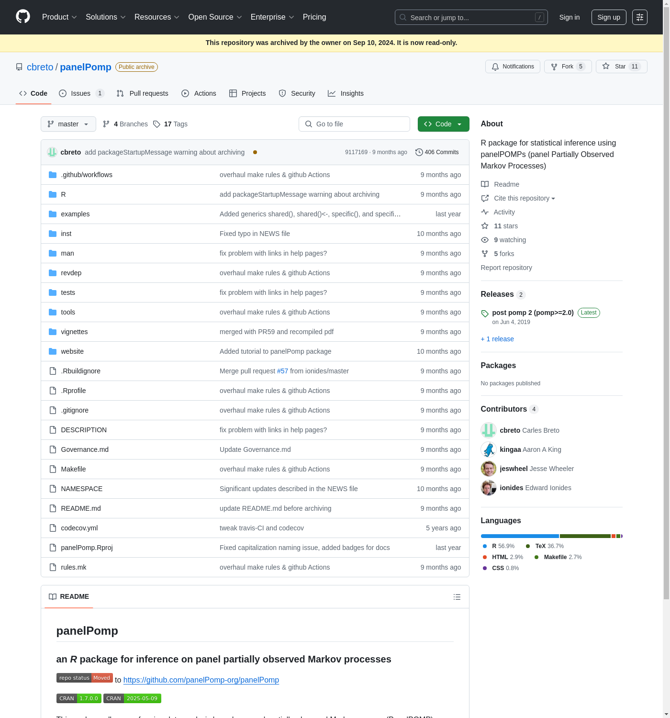Go to the GitHub homepage logo

click(x=23, y=17)
